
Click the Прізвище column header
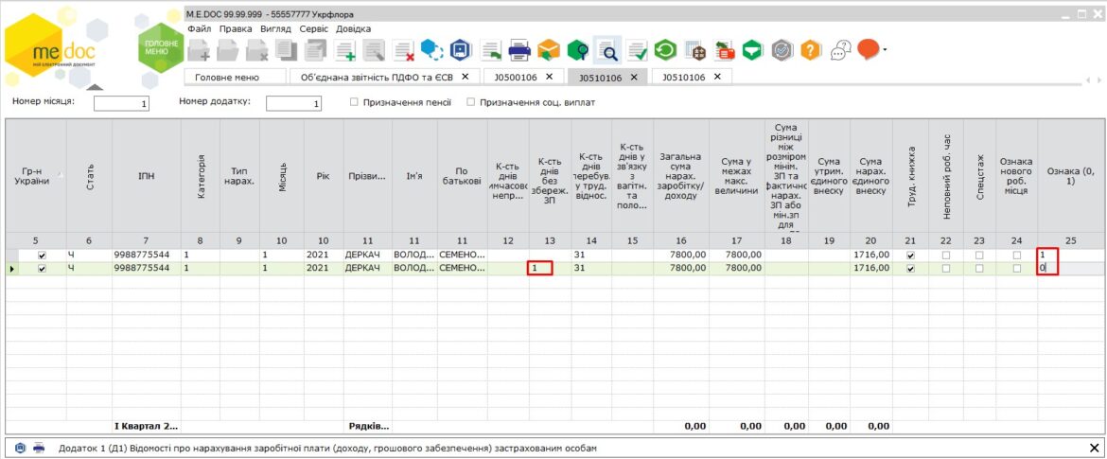coord(368,176)
